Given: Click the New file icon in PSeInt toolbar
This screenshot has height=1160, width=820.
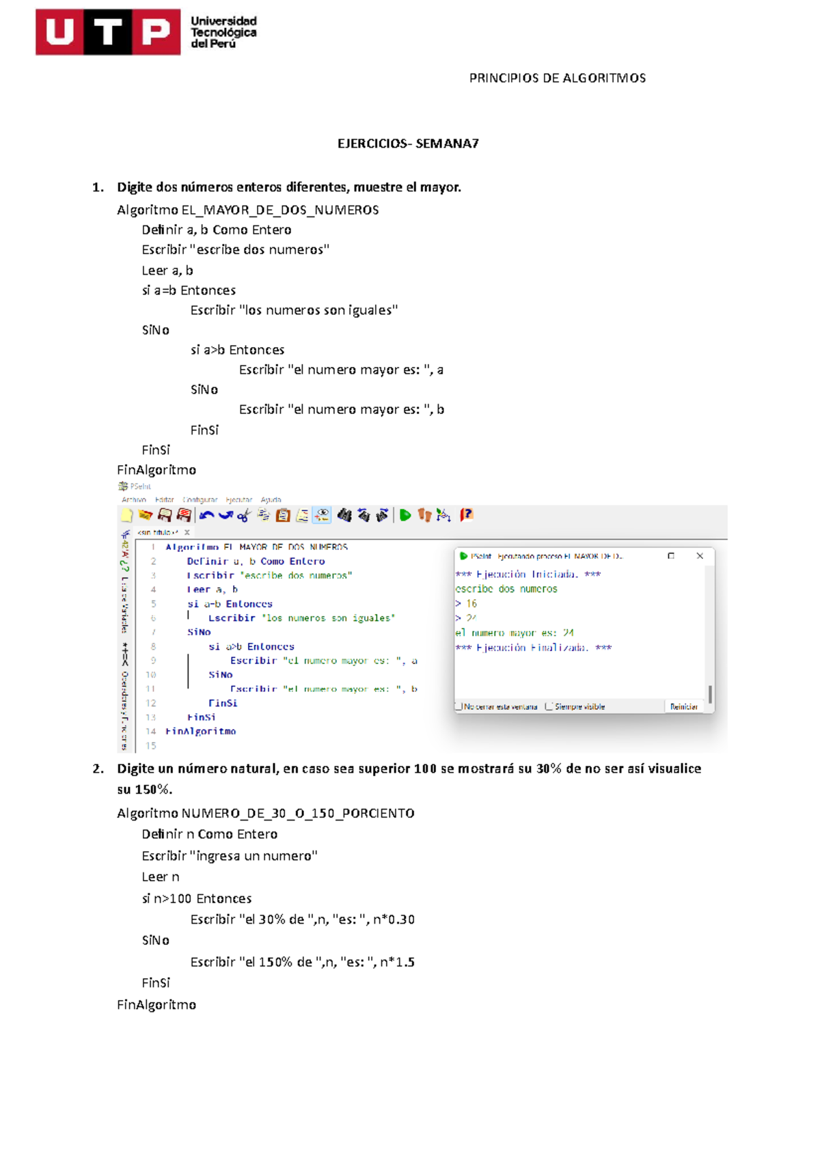Looking at the screenshot, I should (x=127, y=515).
